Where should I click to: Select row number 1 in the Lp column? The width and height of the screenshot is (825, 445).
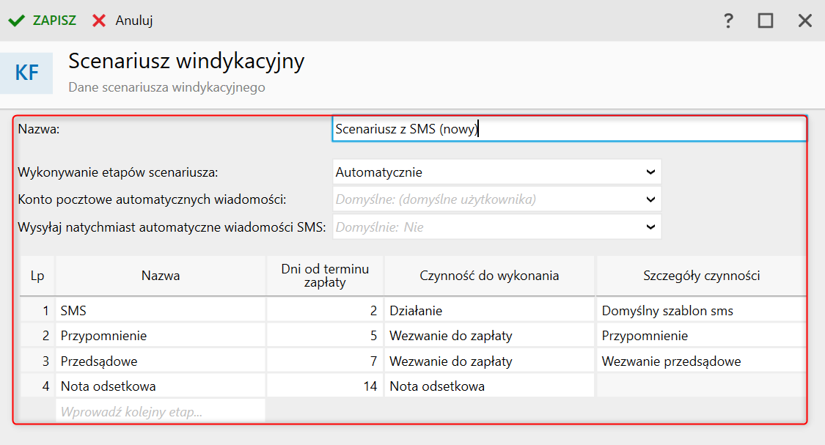point(37,310)
